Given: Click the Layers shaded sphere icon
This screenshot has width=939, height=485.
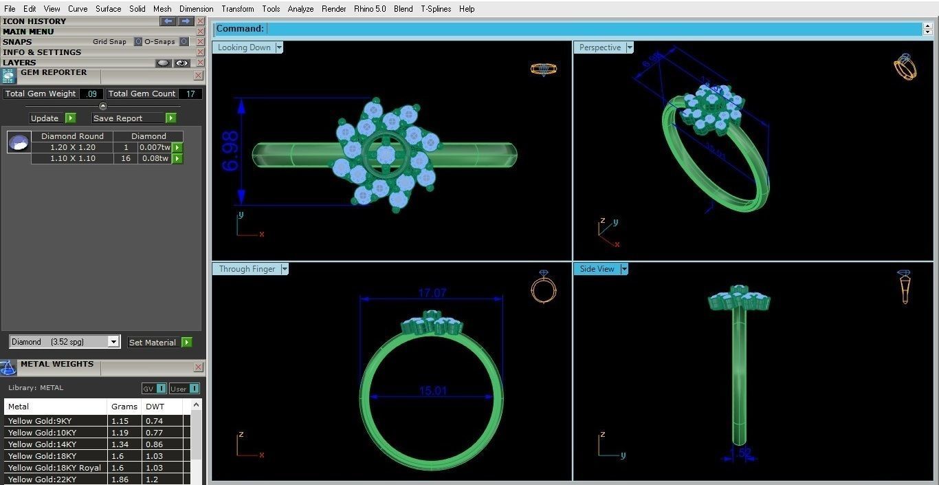Looking at the screenshot, I should click(164, 63).
